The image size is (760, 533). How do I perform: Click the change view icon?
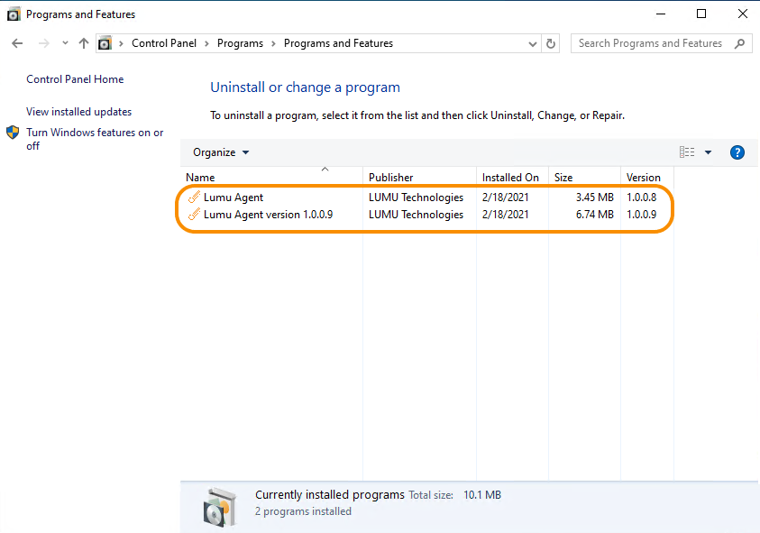point(687,152)
